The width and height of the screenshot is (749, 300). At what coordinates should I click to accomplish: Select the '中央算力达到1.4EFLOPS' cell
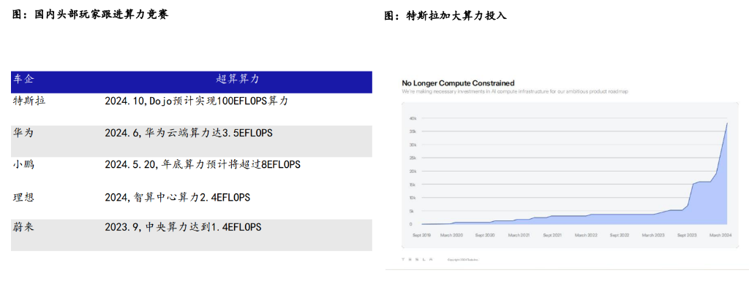click(x=183, y=227)
